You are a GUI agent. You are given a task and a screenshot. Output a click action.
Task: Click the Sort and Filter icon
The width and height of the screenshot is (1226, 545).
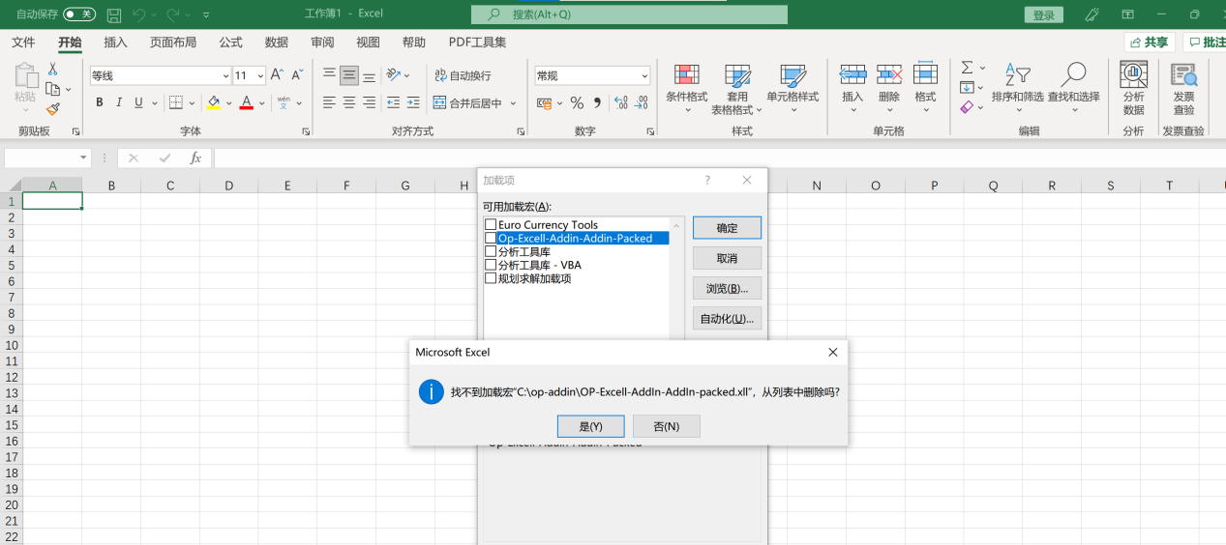tap(1017, 76)
